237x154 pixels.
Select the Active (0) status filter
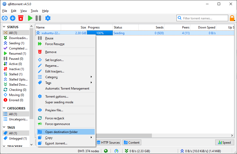pos(16,64)
